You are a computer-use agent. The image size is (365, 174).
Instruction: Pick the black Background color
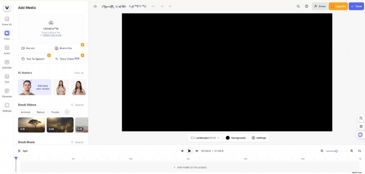coord(235,138)
